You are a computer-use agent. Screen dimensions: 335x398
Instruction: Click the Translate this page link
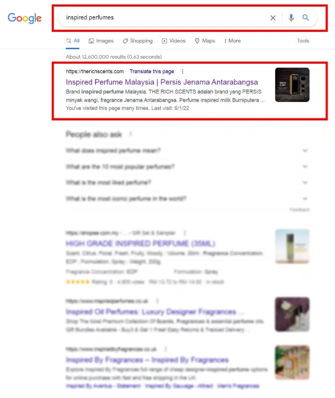(152, 72)
